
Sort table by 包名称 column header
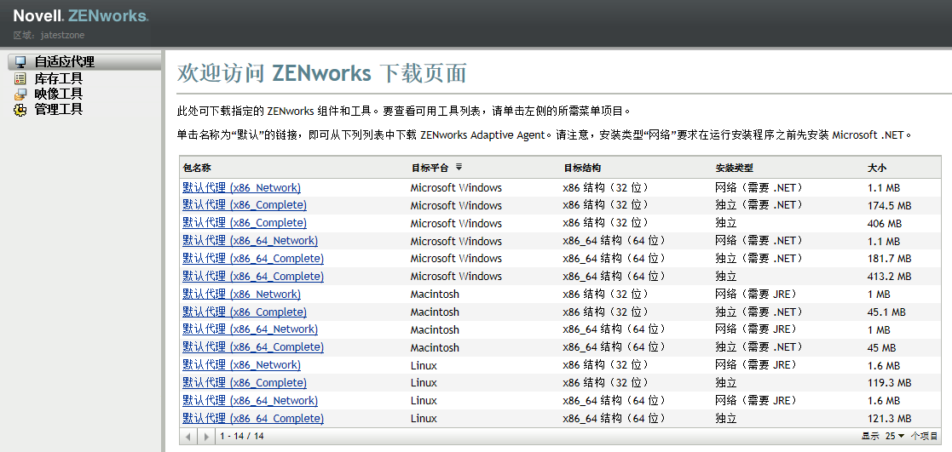[197, 168]
